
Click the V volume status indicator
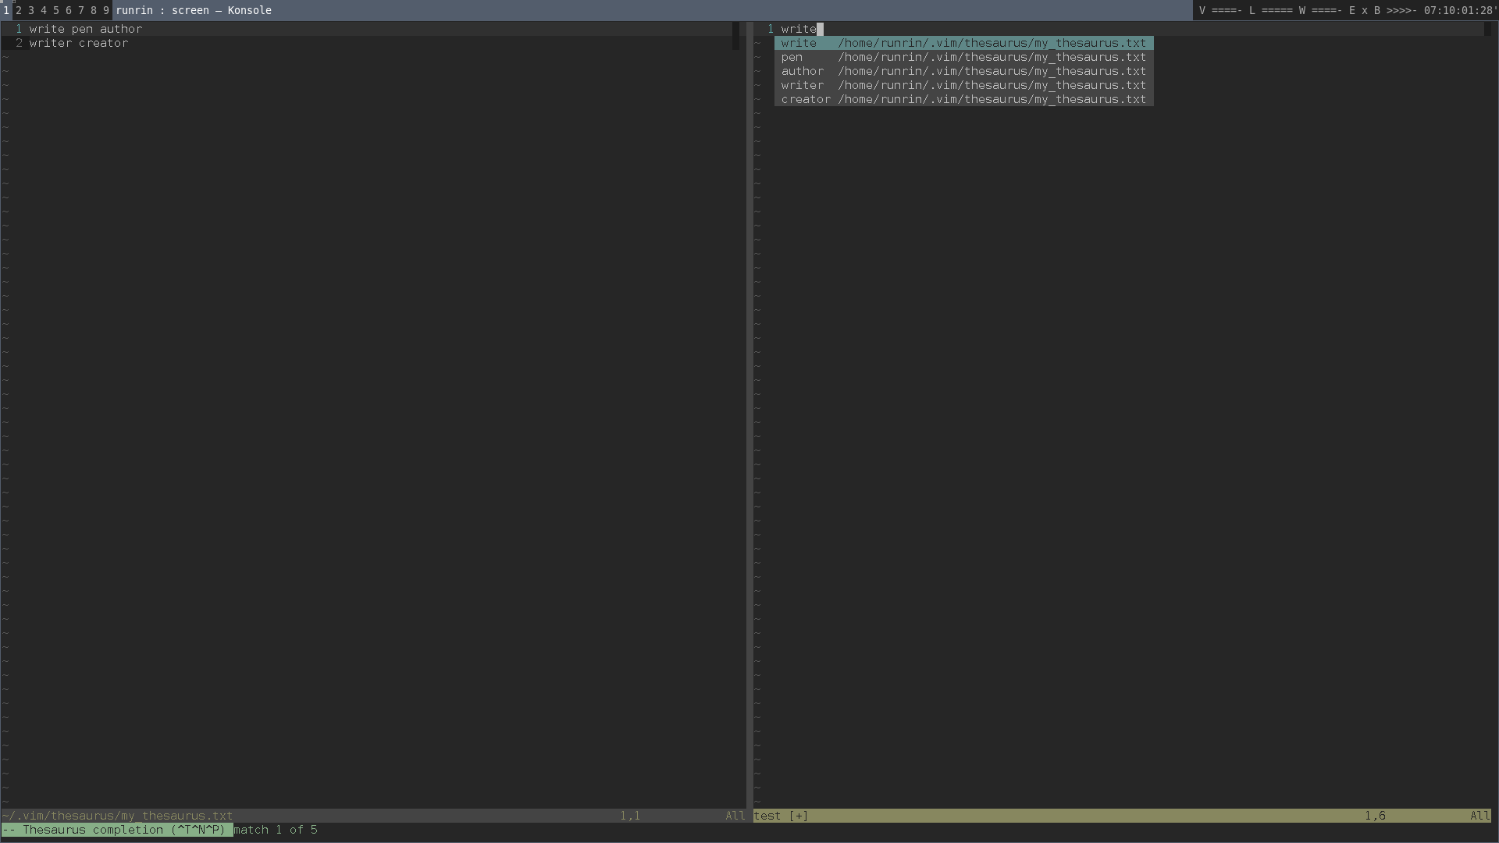1202,10
